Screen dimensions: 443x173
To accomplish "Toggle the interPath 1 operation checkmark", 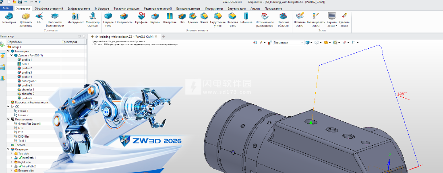I will pos(20,158).
